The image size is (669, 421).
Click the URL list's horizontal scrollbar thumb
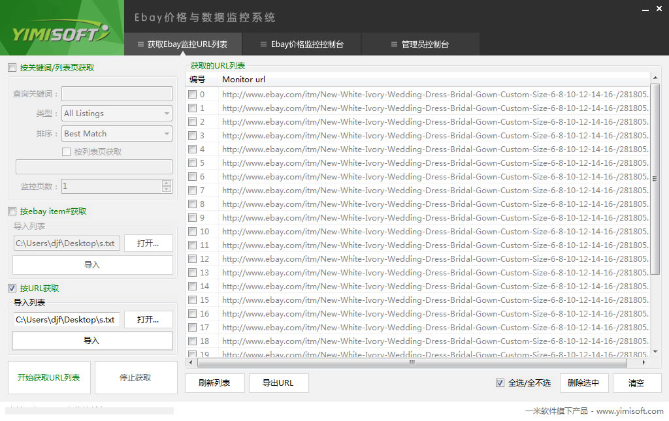pyautogui.click(x=412, y=363)
